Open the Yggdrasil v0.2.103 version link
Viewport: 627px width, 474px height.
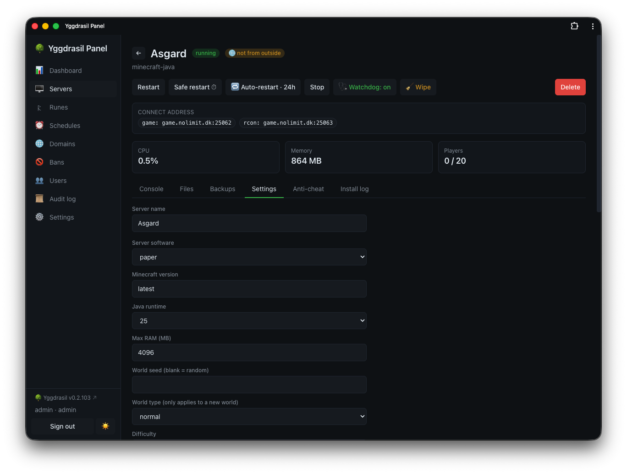click(66, 398)
